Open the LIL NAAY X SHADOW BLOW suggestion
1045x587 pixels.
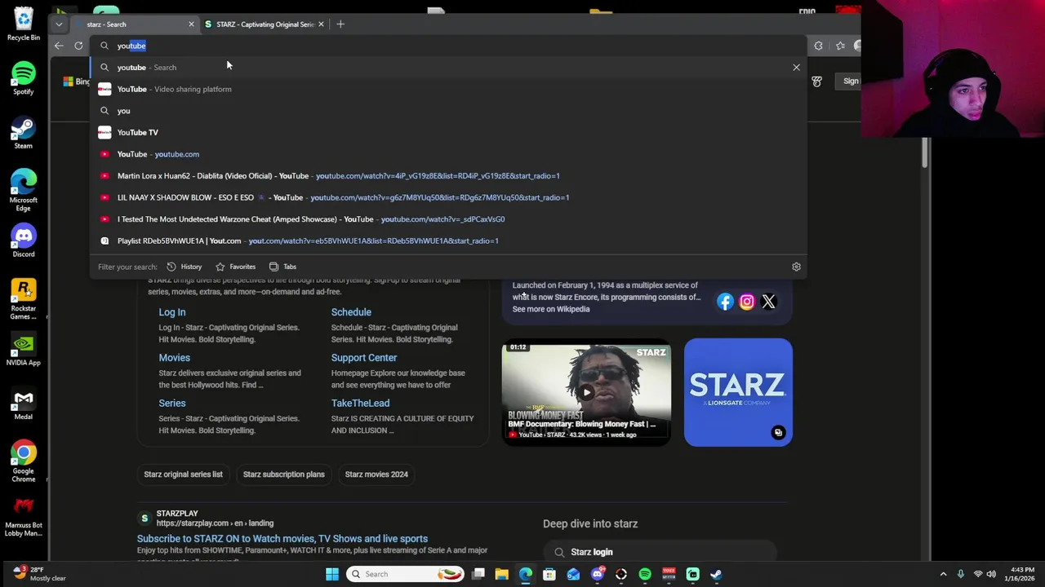pyautogui.click(x=447, y=197)
